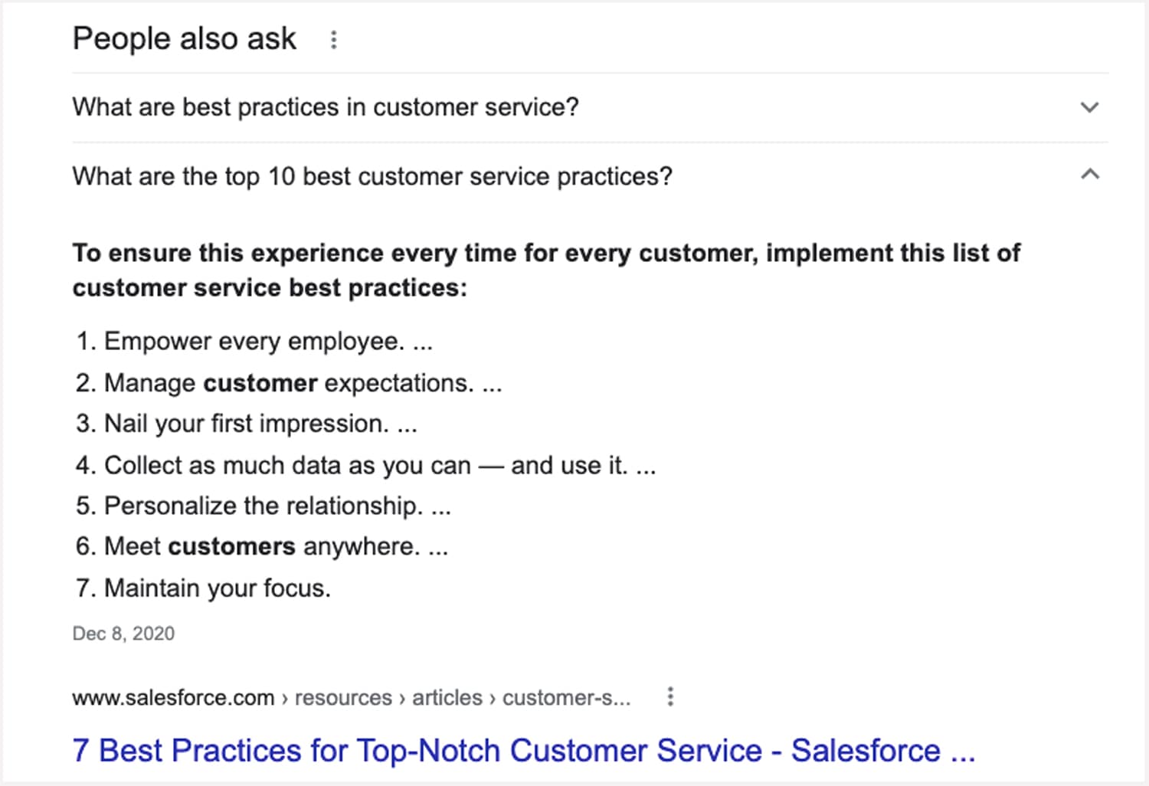Open the three-dot menu next to the Salesforce URL
The height and width of the screenshot is (786, 1149).
[670, 696]
